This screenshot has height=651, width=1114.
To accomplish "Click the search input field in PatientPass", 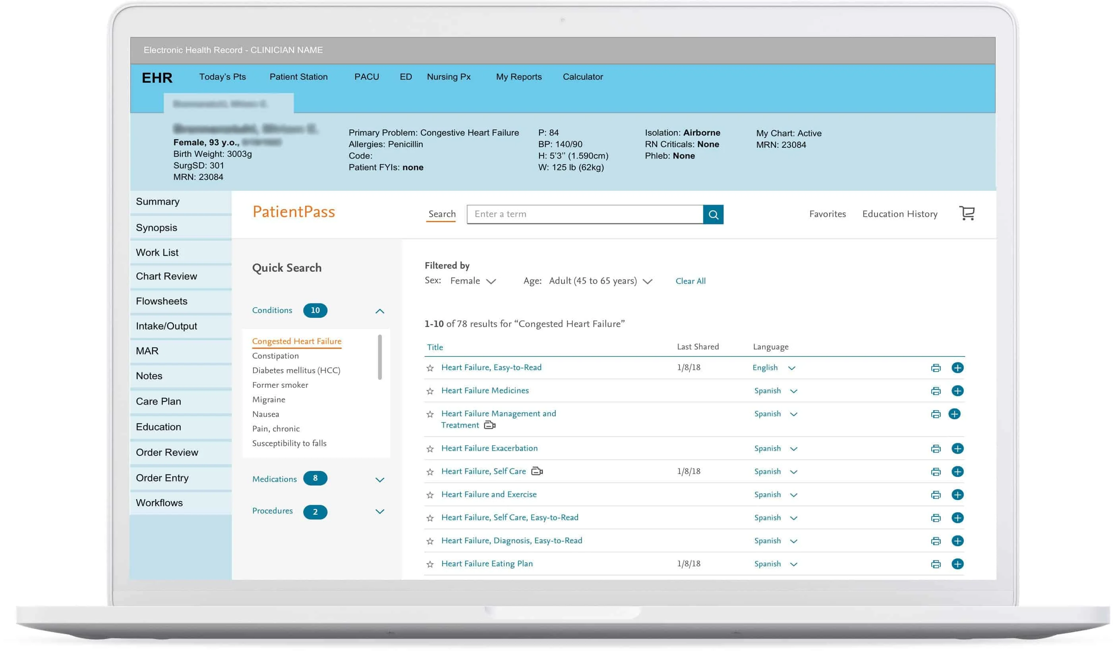I will (584, 214).
